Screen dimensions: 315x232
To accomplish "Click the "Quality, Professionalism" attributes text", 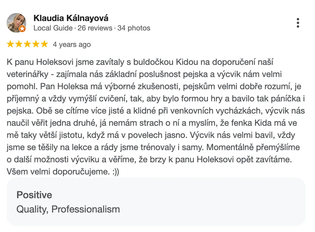I will 68,209.
